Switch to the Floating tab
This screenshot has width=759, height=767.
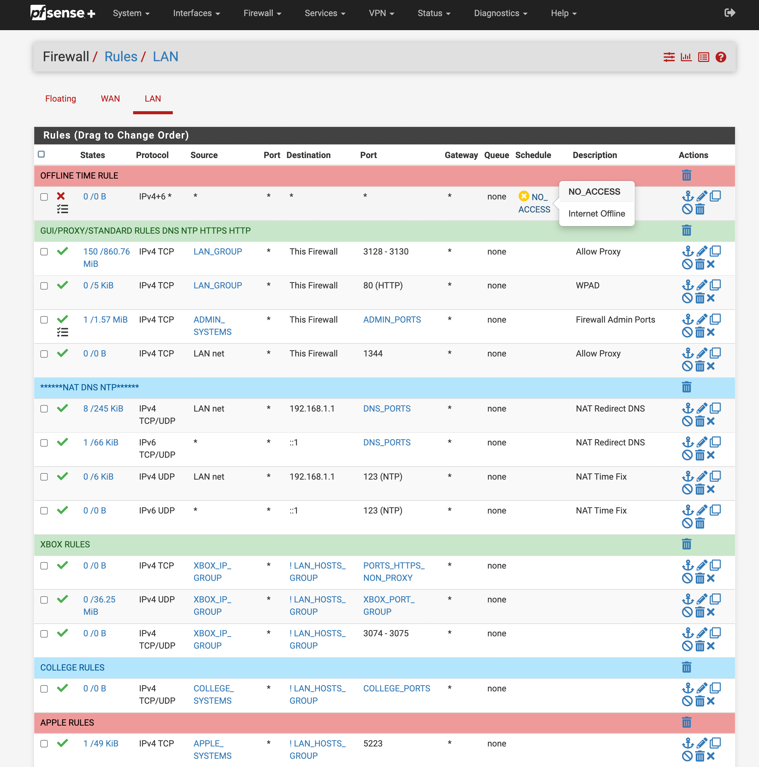(x=60, y=99)
